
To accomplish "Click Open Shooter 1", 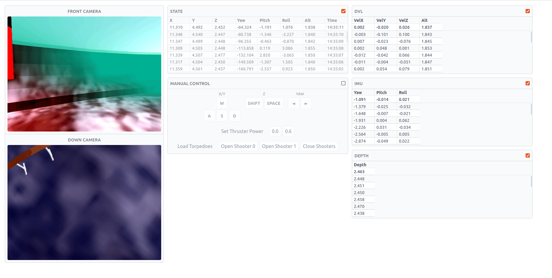I will point(279,146).
